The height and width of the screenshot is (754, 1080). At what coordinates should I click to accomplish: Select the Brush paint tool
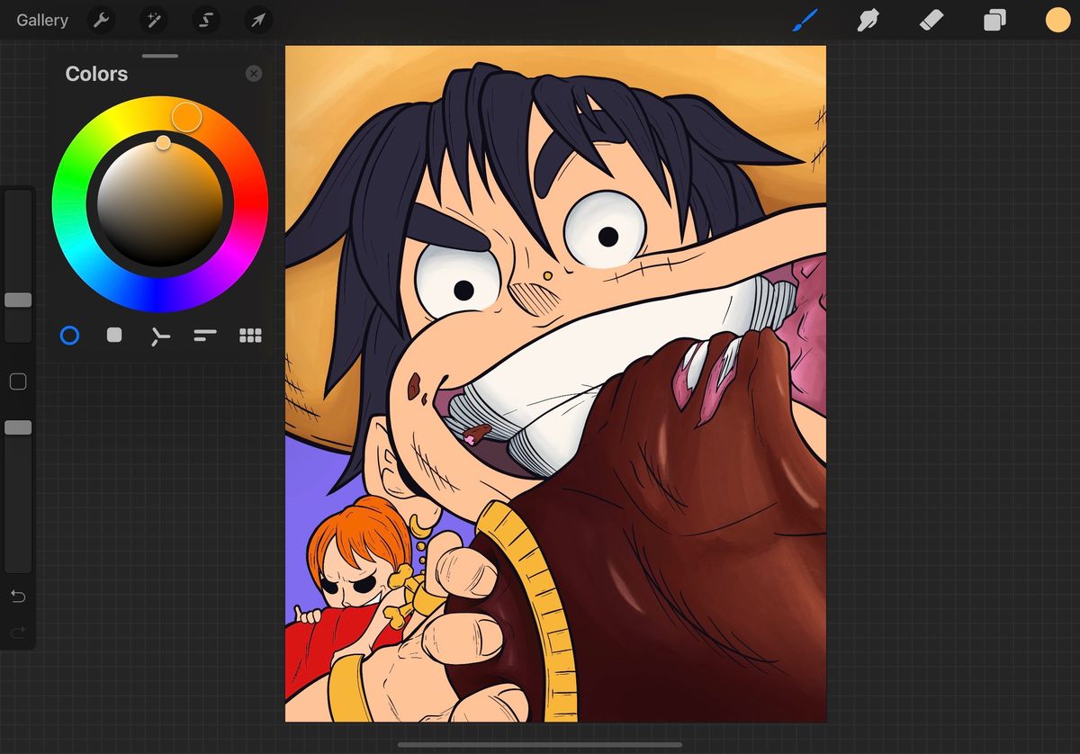pos(805,20)
